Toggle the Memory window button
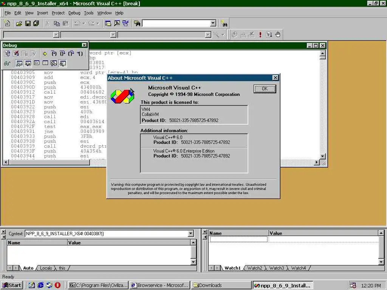The height and width of the screenshot is (290, 387). coord(45,63)
